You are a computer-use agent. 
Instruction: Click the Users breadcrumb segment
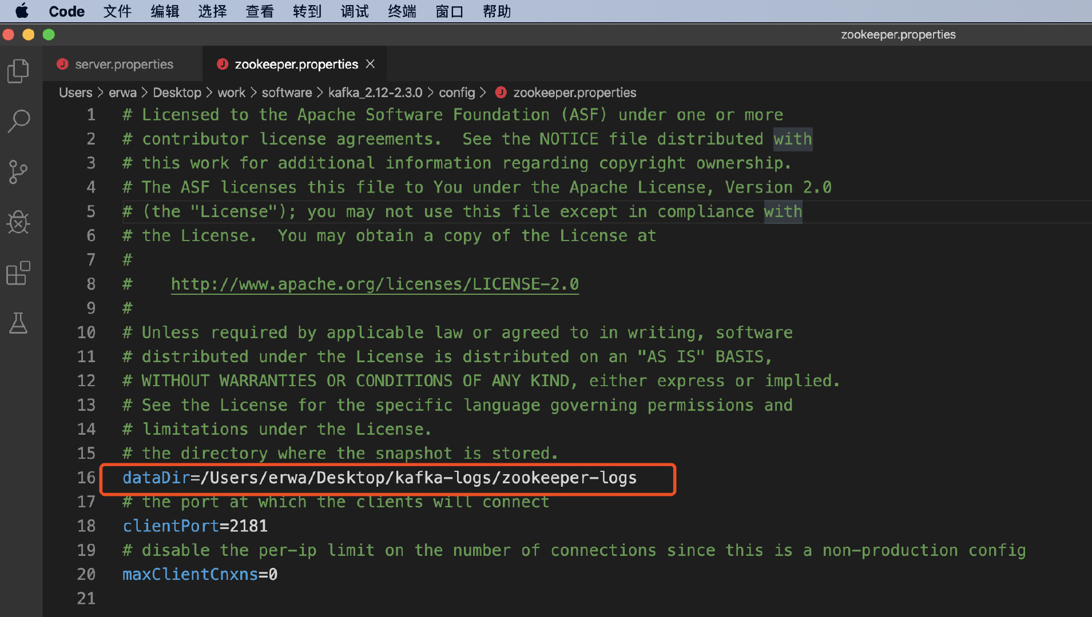pos(76,92)
